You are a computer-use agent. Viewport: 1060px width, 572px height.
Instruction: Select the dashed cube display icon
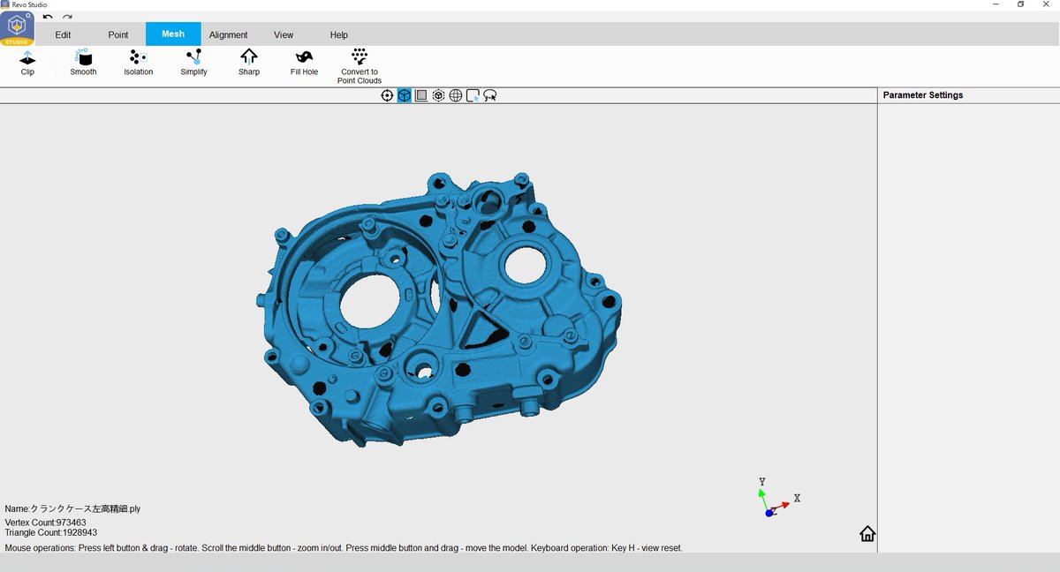coord(438,95)
